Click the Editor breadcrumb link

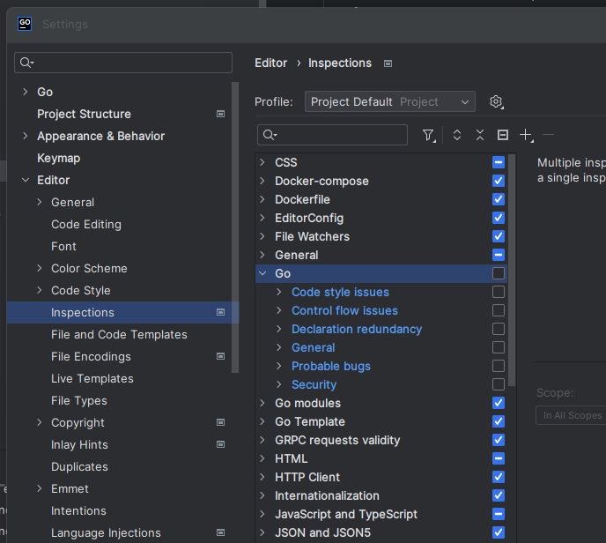click(270, 63)
